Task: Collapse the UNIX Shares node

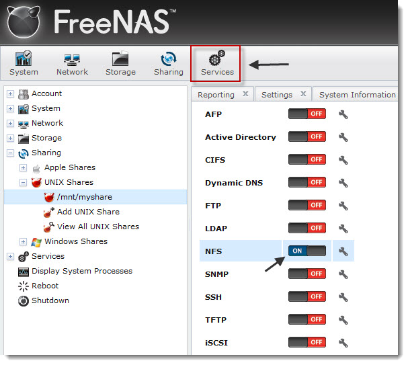Action: (23, 183)
